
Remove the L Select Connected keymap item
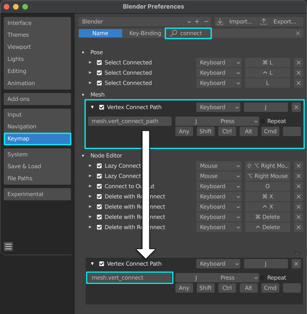point(298,83)
